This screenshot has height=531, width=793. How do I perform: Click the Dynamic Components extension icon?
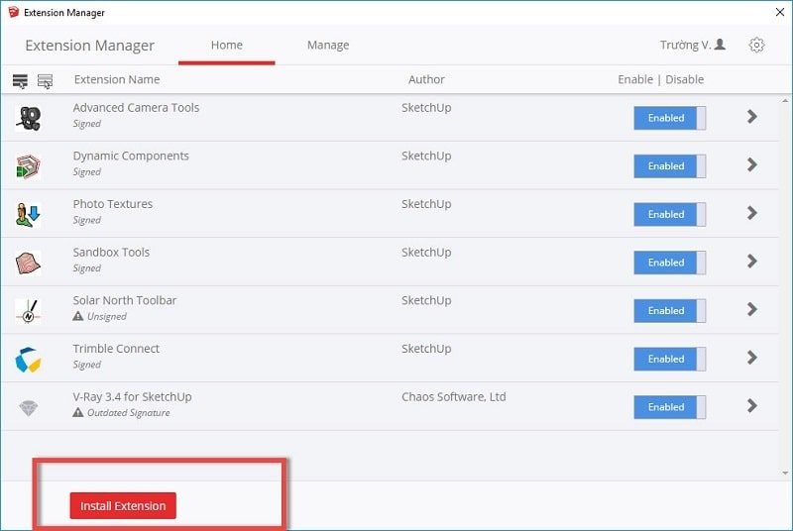[x=28, y=165]
